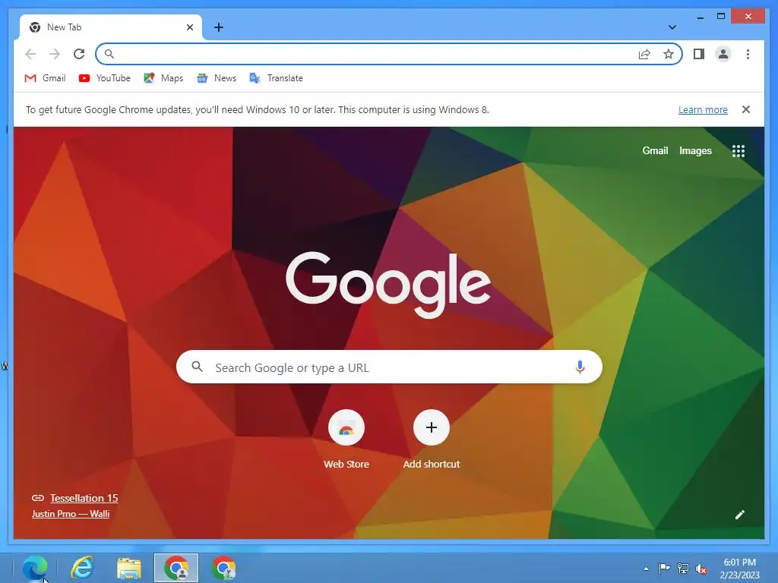This screenshot has width=778, height=583.
Task: Open Gmail link on Google page
Action: [x=655, y=151]
